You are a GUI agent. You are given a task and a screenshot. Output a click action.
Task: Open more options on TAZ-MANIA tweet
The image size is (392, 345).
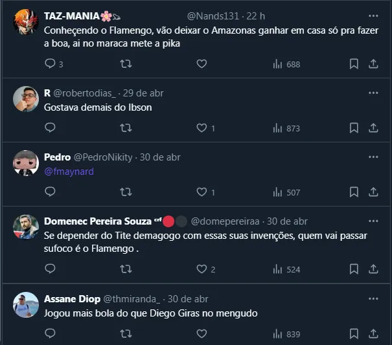(373, 16)
